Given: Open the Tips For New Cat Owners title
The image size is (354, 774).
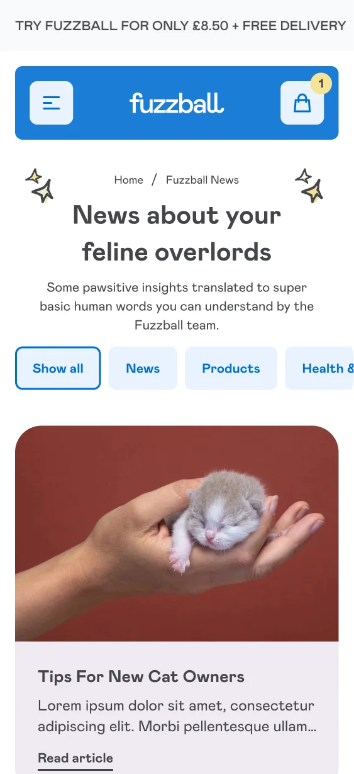Looking at the screenshot, I should (141, 676).
